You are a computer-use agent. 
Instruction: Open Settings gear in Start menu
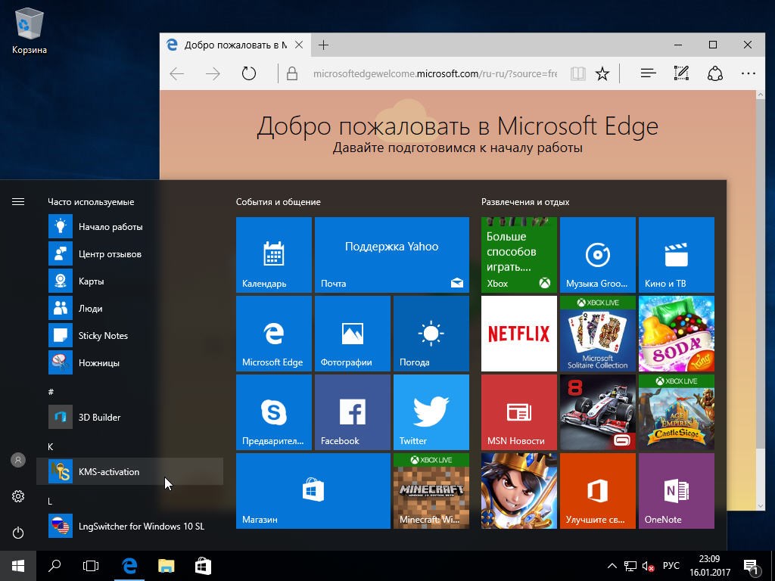pos(18,496)
